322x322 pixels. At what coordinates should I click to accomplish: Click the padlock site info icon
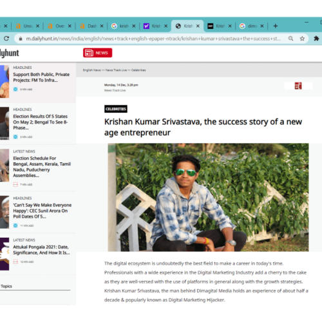[x=21, y=39]
